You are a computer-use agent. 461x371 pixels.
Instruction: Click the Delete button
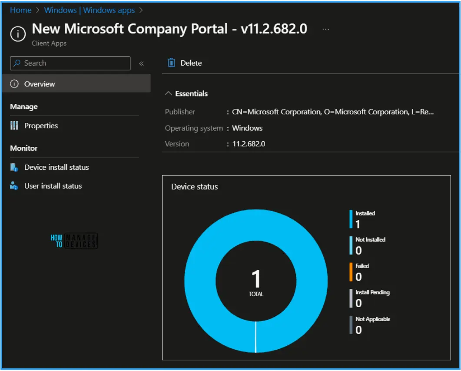[x=185, y=63]
